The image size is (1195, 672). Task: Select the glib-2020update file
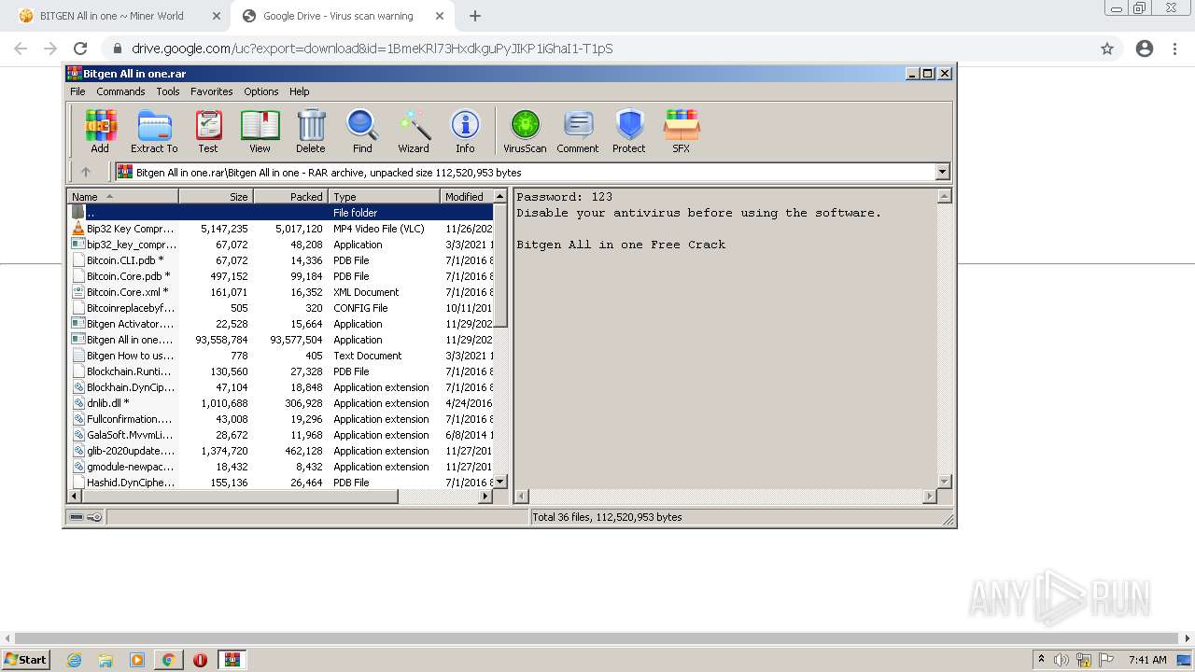280,451
